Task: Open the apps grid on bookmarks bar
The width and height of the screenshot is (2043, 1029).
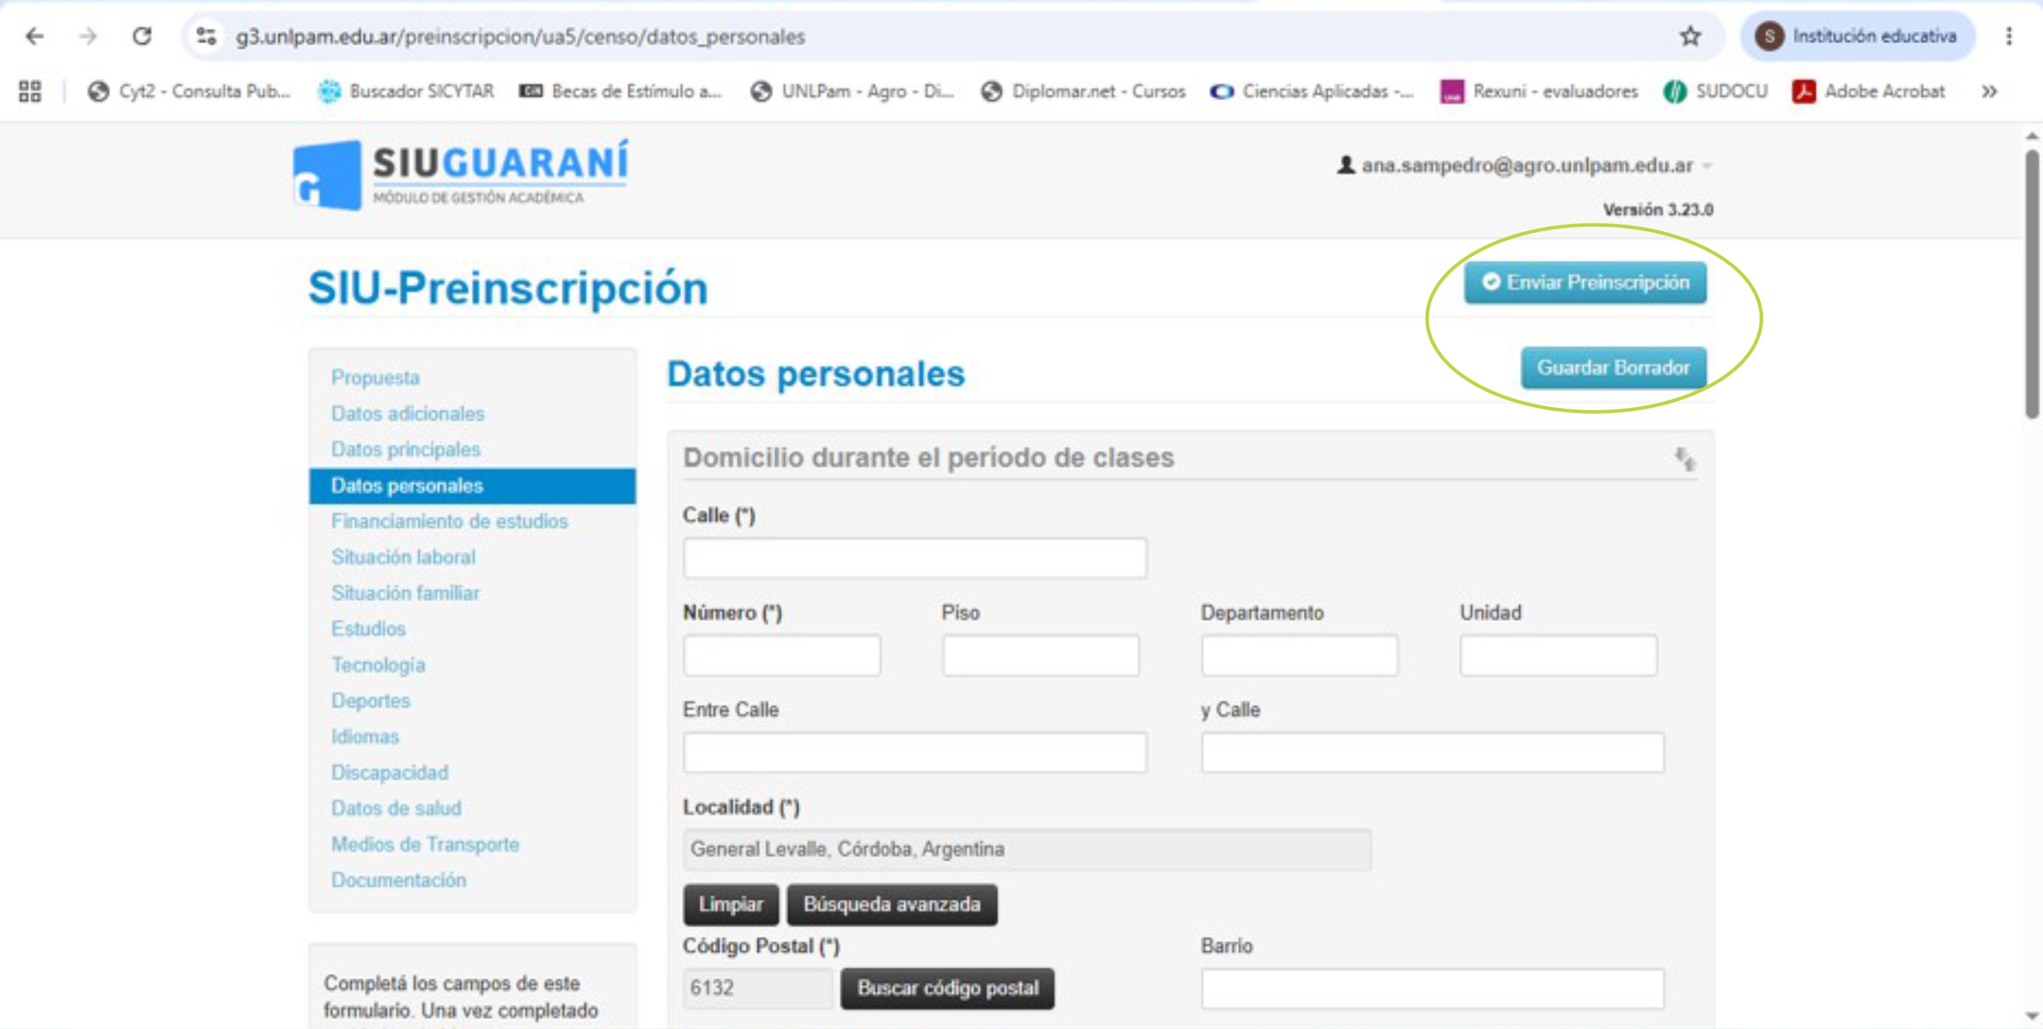Action: click(30, 92)
